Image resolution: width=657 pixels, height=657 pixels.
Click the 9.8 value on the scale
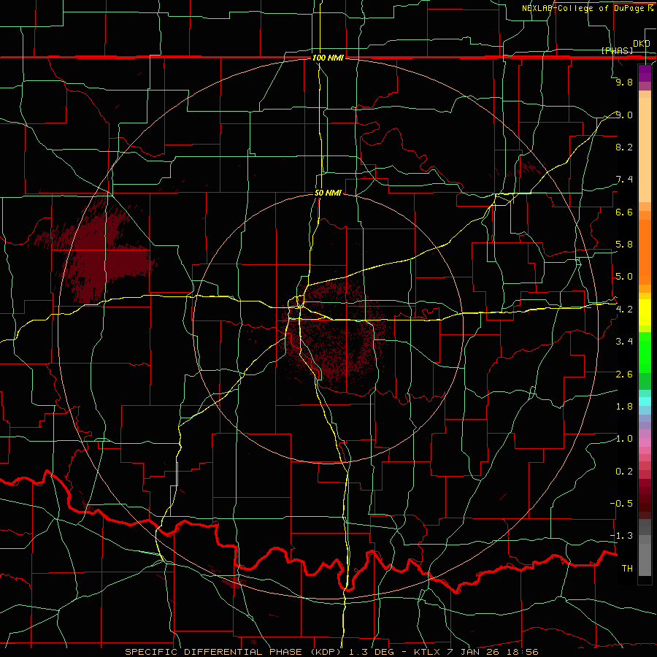click(x=624, y=82)
